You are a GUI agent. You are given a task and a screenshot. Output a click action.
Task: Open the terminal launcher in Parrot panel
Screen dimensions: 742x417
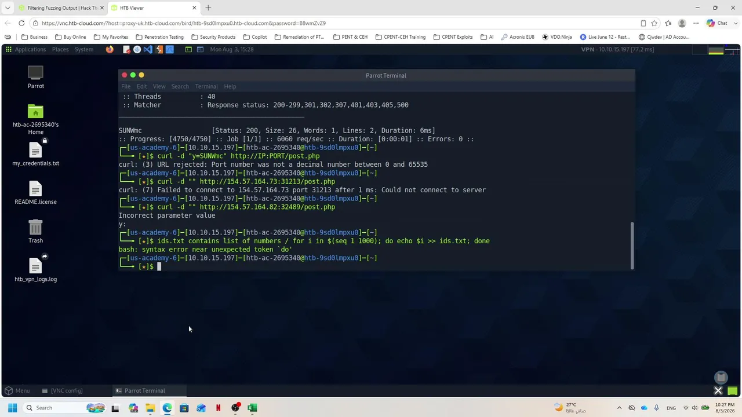pos(188,49)
